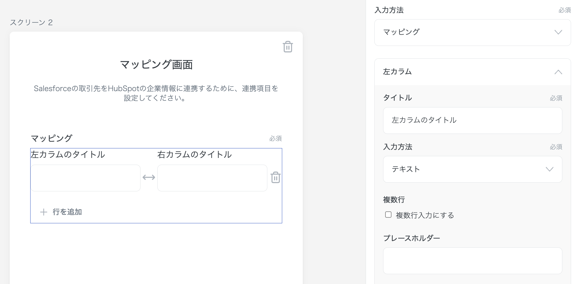Image resolution: width=576 pixels, height=284 pixels.
Task: Open the マッピング input method dropdown
Action: coord(472,32)
